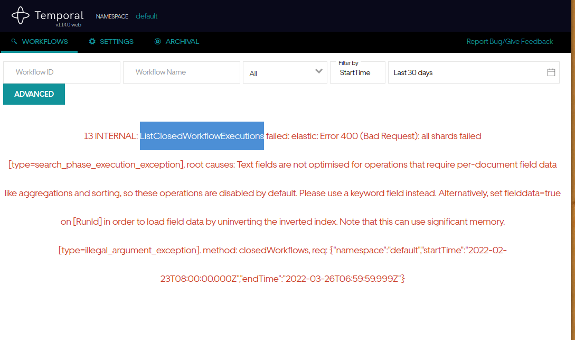Click the gear icon next to Settings

91,41
